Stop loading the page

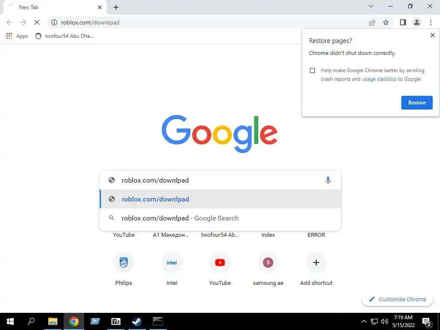click(x=37, y=22)
